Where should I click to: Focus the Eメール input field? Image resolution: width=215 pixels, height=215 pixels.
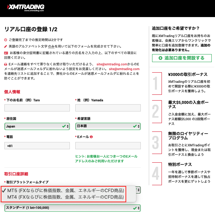click(108, 146)
